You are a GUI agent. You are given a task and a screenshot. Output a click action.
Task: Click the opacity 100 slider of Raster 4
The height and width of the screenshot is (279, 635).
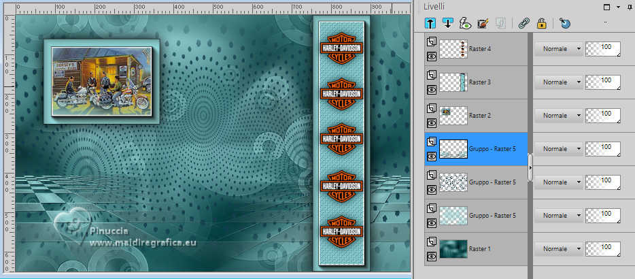603,49
